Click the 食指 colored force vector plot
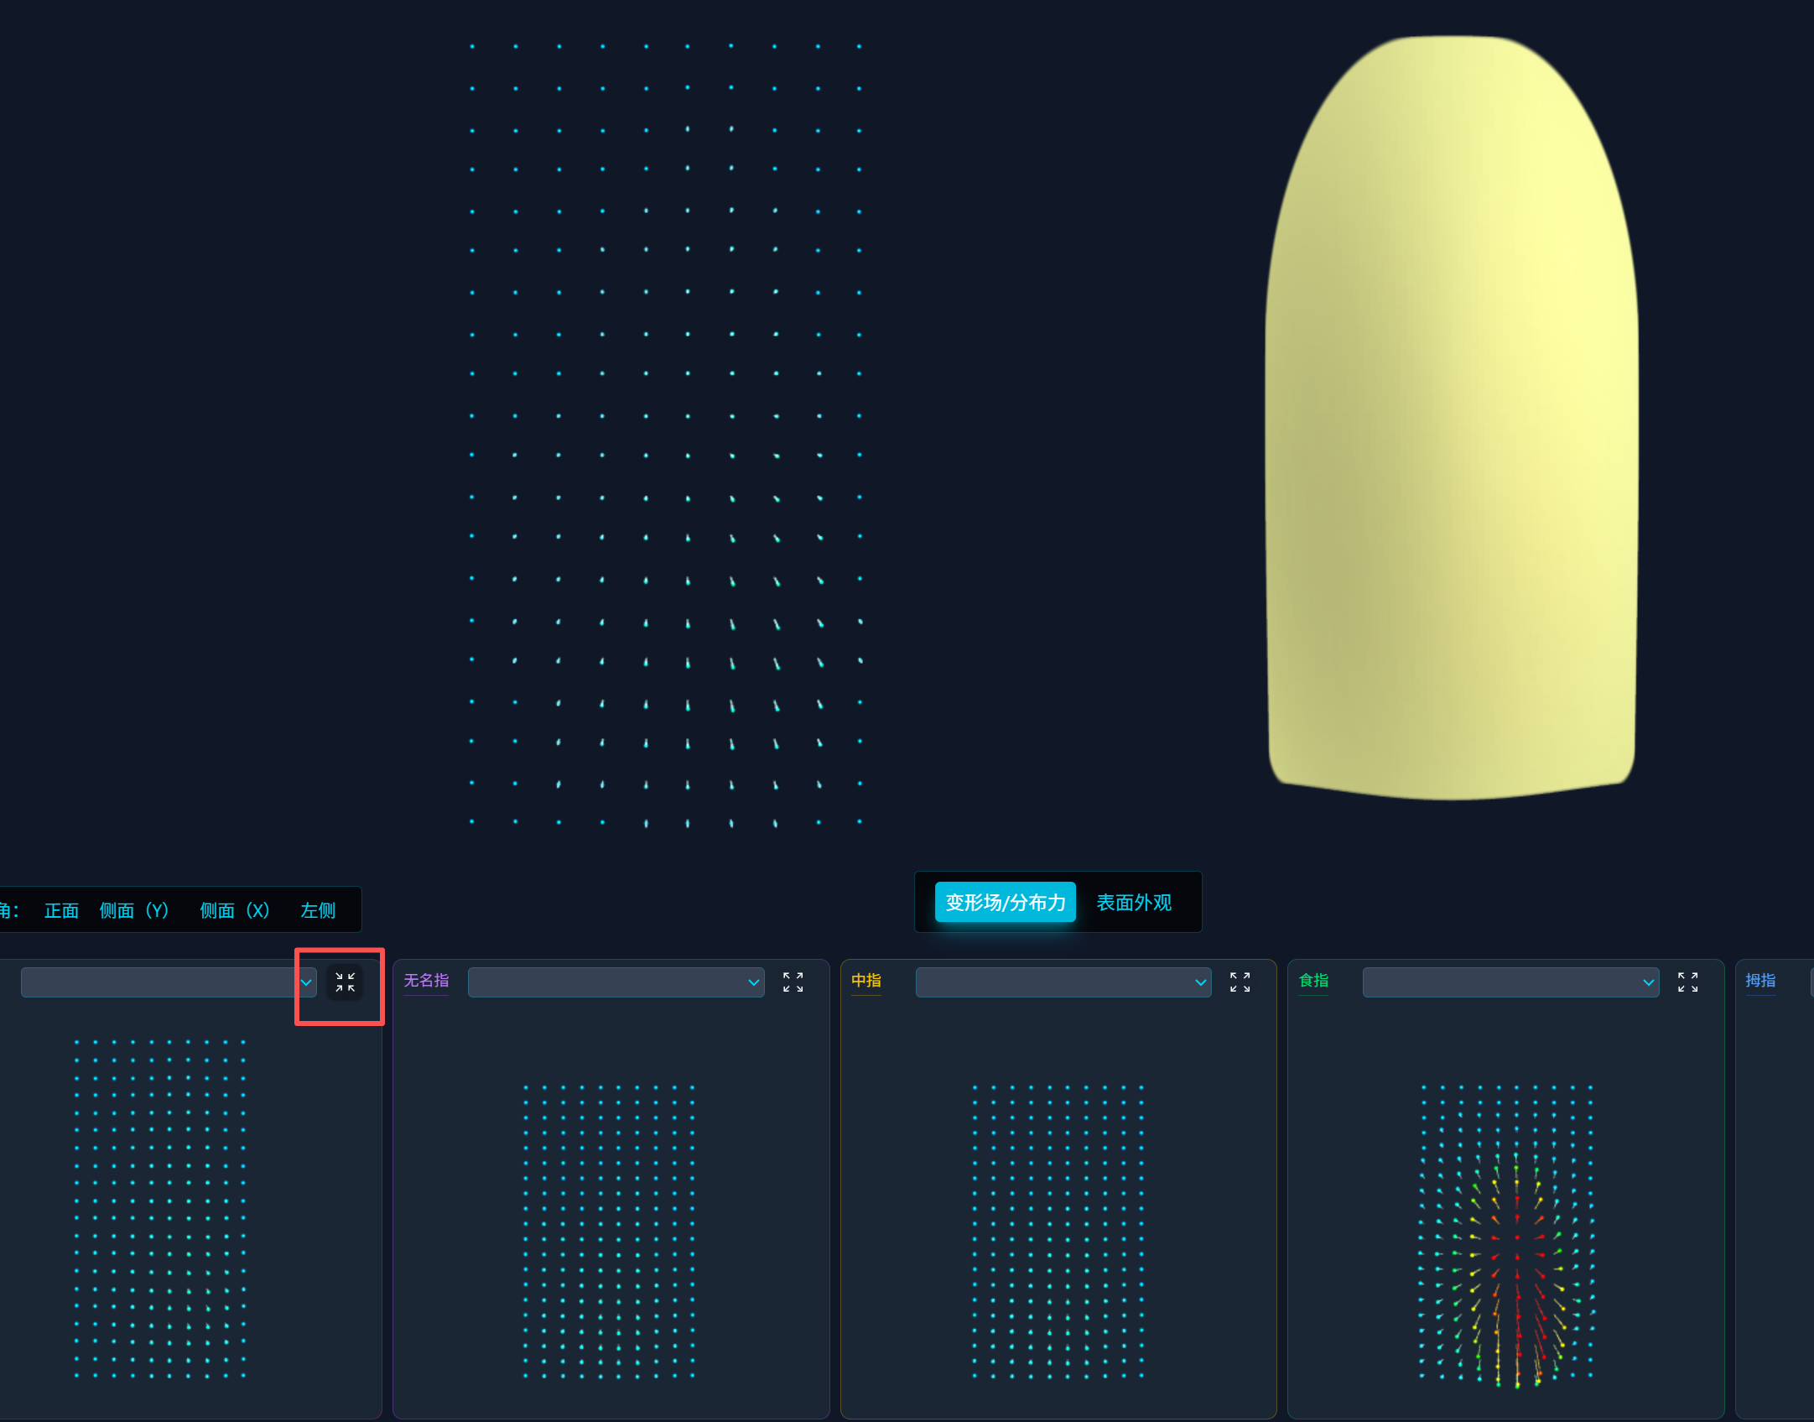 pos(1507,1233)
